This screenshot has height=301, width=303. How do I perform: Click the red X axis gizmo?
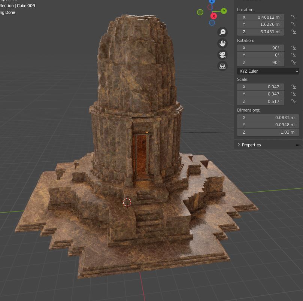pos(213,16)
